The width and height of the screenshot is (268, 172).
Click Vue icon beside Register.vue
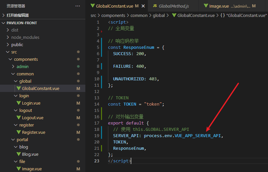tap(19, 132)
